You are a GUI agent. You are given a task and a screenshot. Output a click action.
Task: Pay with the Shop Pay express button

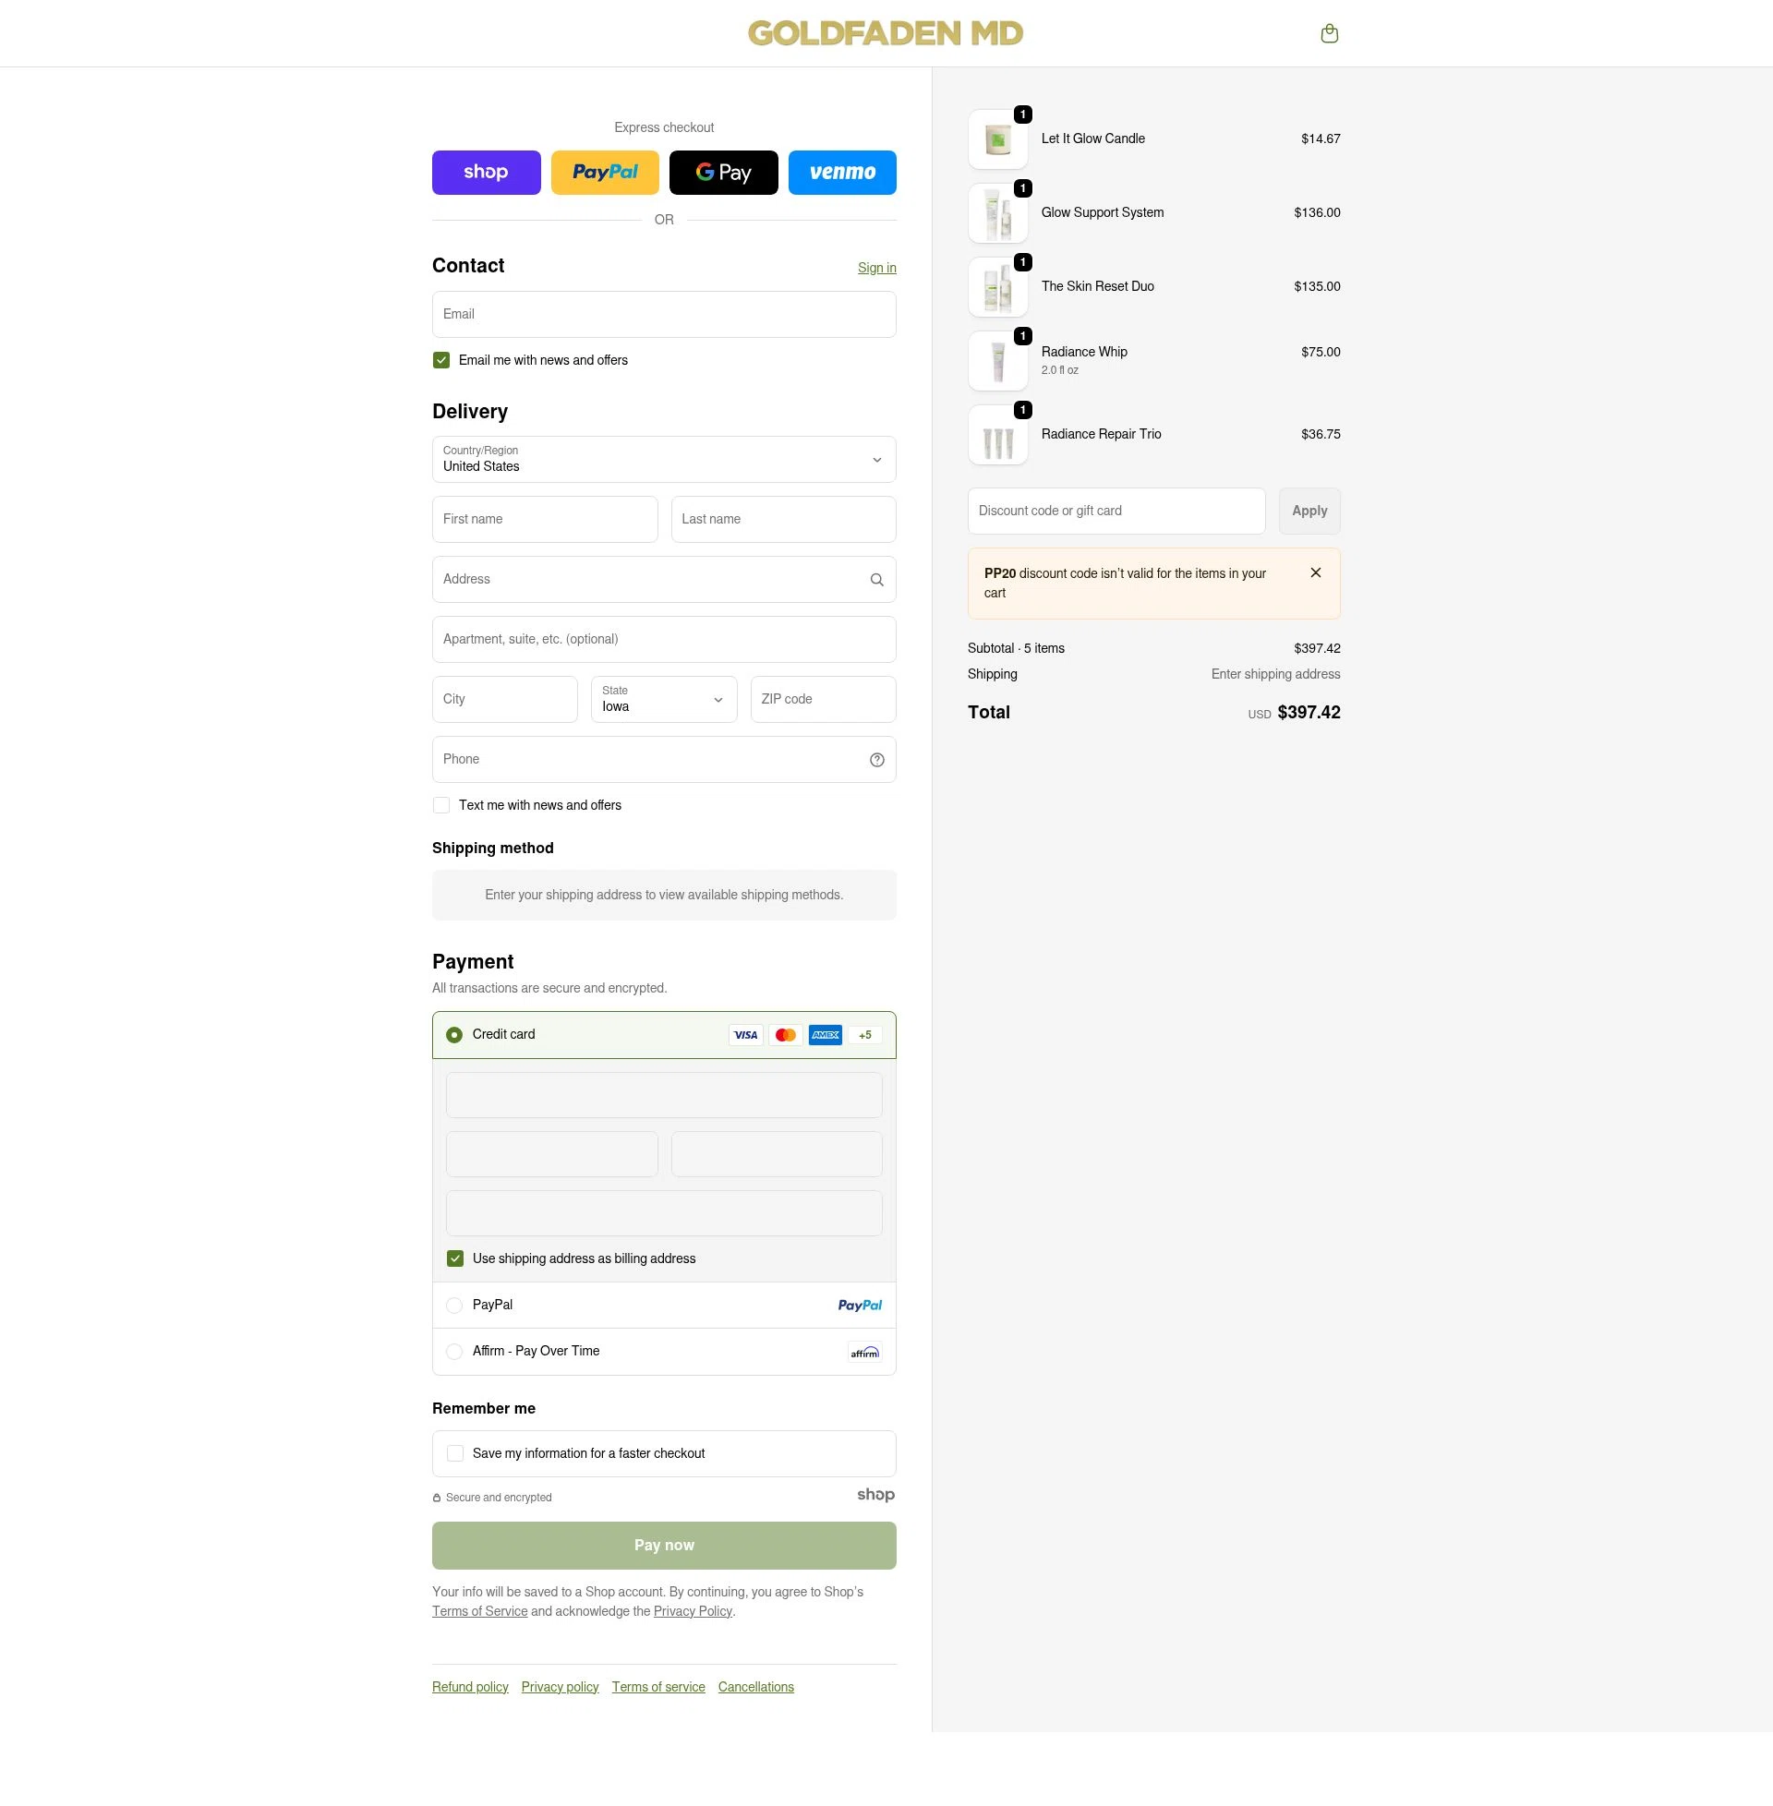coord(485,173)
